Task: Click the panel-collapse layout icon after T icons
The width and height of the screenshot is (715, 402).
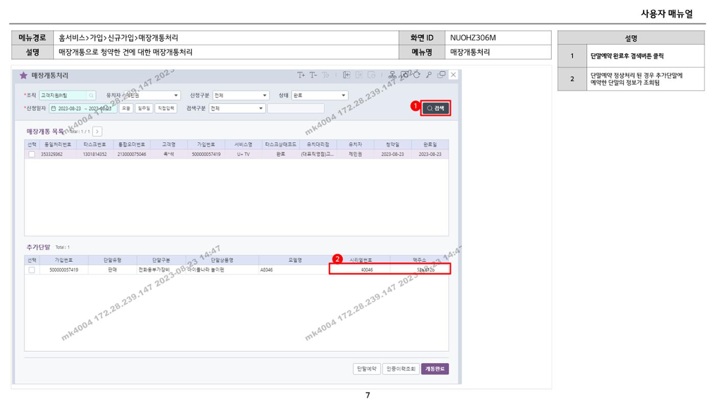Action: pyautogui.click(x=347, y=76)
